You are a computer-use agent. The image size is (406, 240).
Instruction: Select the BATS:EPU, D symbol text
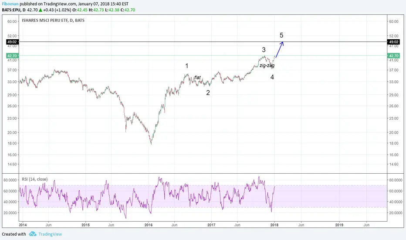[x=14, y=10]
